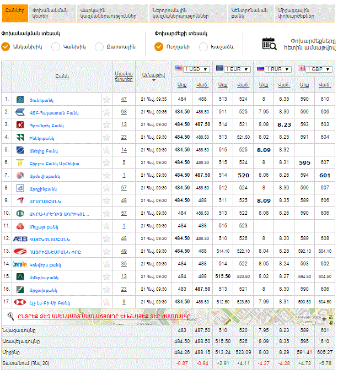Screen dimensions: 338x375
Task: Select the Կանխիկ radio option
Action: click(x=56, y=47)
